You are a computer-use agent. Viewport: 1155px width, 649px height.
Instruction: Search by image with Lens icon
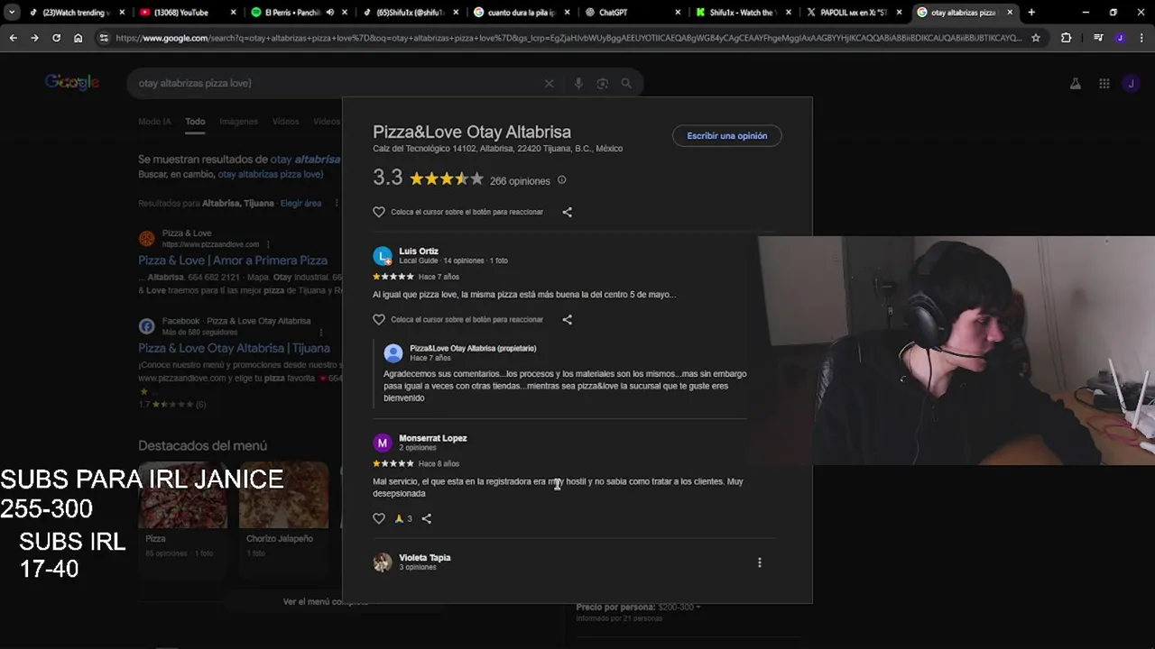pos(603,83)
